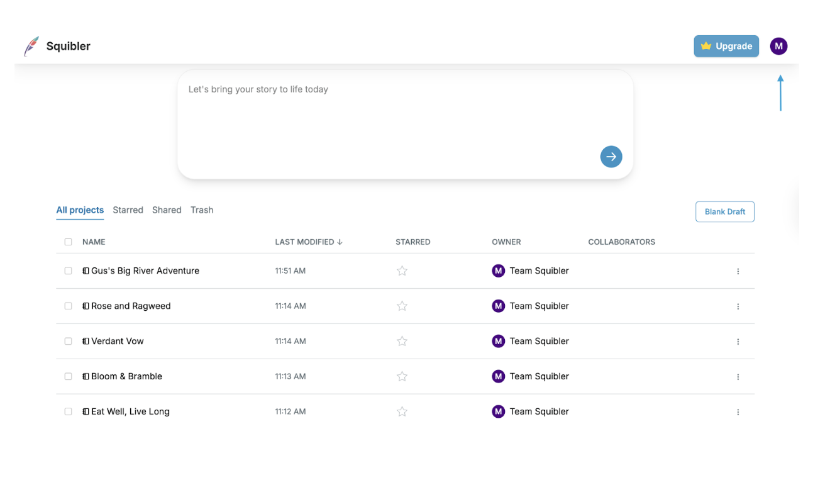This screenshot has width=835, height=487.
Task: Click the Squibler feather logo
Action: [31, 46]
